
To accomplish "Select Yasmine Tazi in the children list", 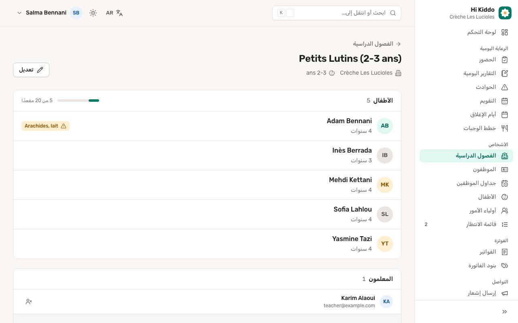I will click(x=207, y=244).
